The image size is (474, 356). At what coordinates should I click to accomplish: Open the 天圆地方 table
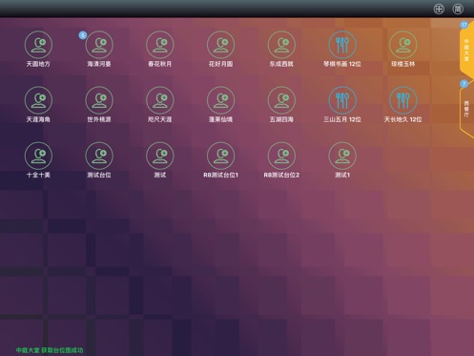pos(38,45)
